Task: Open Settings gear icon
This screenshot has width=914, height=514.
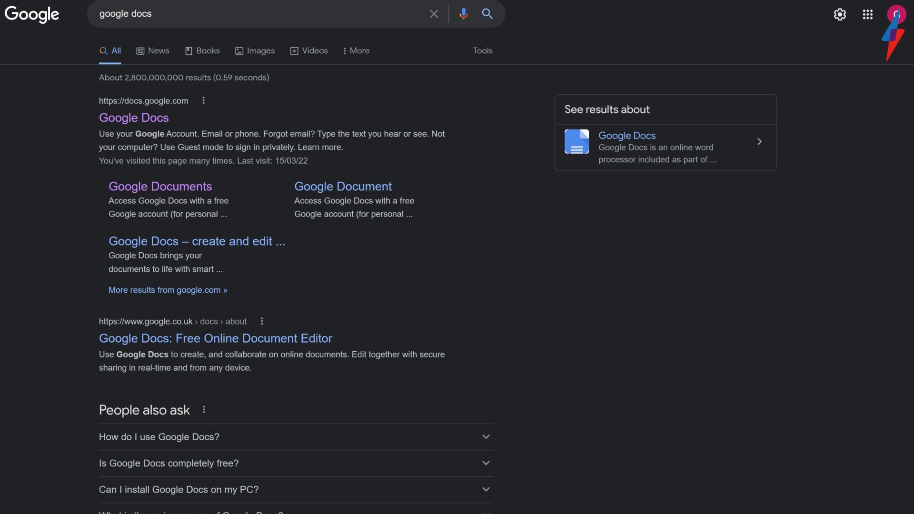Action: pos(840,14)
